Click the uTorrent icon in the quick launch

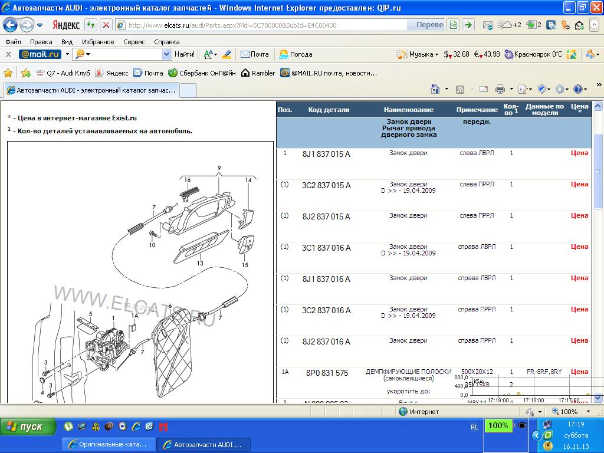(68, 426)
